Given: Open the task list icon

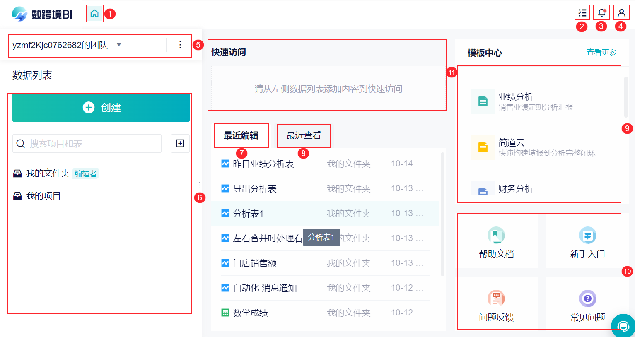Looking at the screenshot, I should click(x=582, y=13).
